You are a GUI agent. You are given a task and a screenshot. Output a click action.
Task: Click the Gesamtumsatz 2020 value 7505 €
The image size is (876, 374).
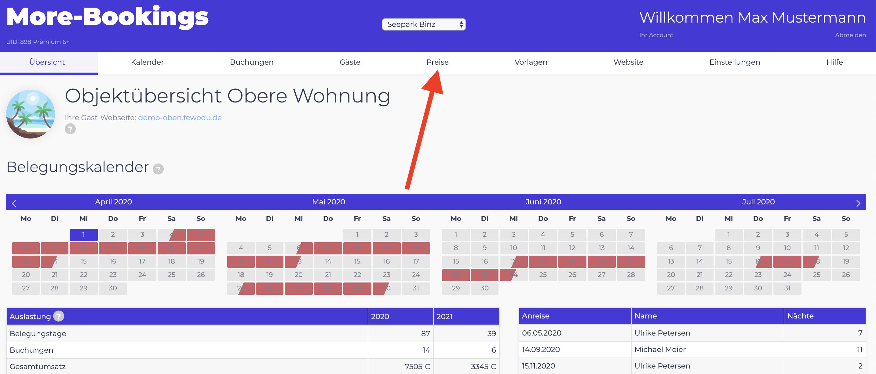[x=417, y=367]
